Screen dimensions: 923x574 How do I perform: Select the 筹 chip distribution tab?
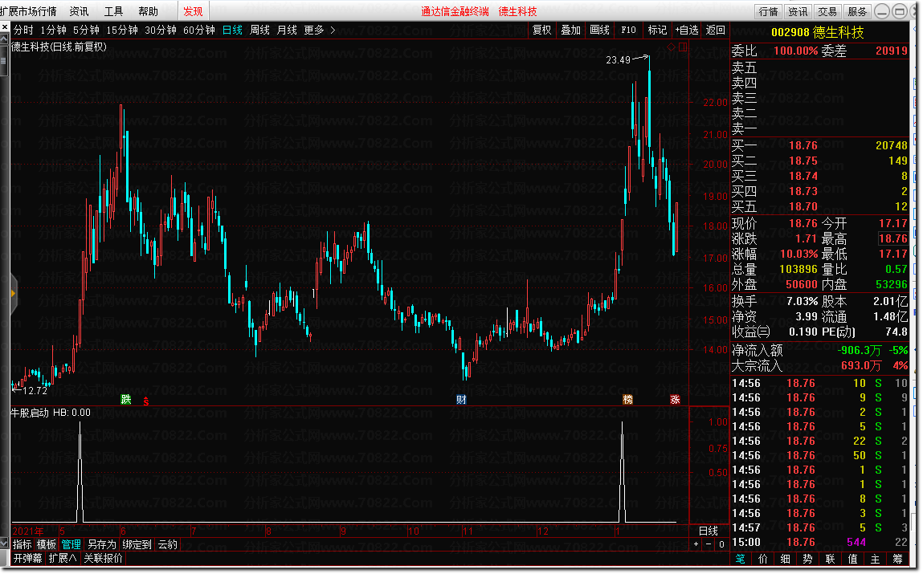[x=897, y=559]
